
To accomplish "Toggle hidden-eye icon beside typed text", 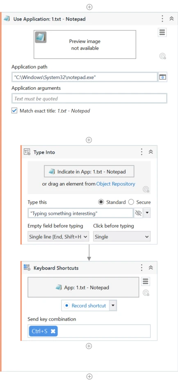I will click(x=139, y=214).
